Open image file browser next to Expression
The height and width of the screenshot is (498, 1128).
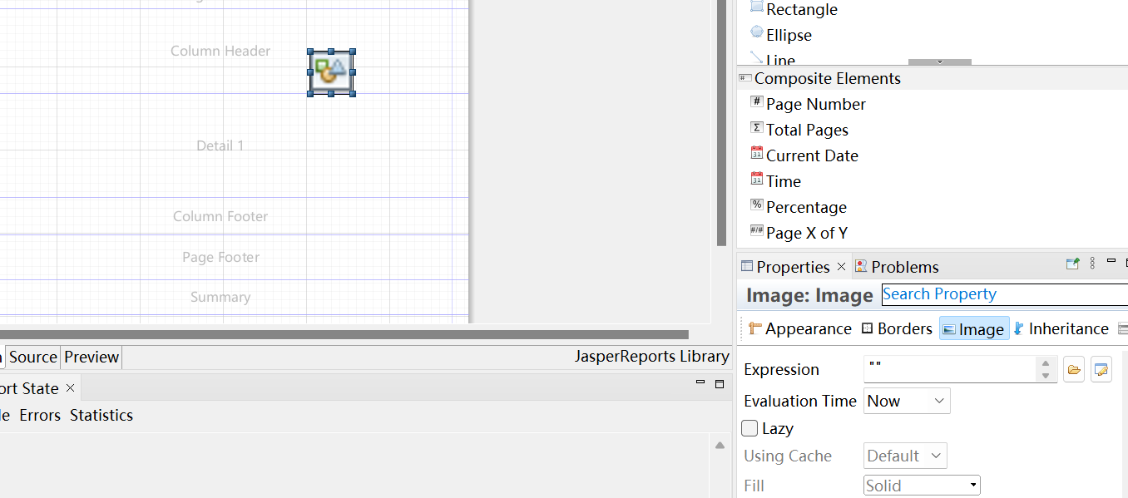[1074, 369]
